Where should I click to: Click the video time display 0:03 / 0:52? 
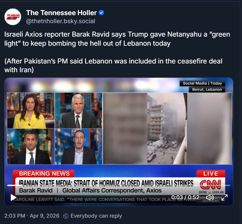pyautogui.click(x=185, y=197)
